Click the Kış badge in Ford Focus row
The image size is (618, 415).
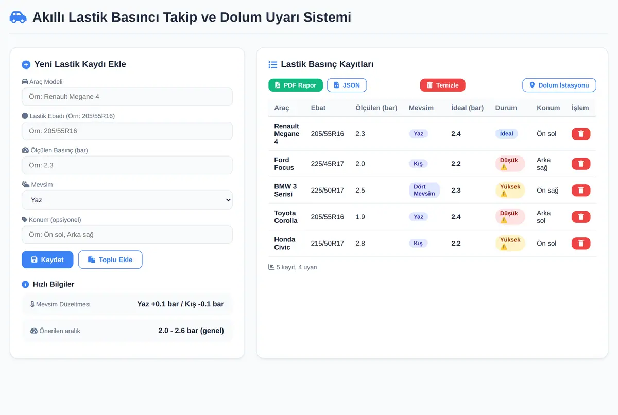pyautogui.click(x=418, y=164)
